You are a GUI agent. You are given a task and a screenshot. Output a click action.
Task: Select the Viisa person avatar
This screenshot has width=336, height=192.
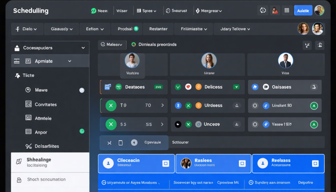(285, 60)
